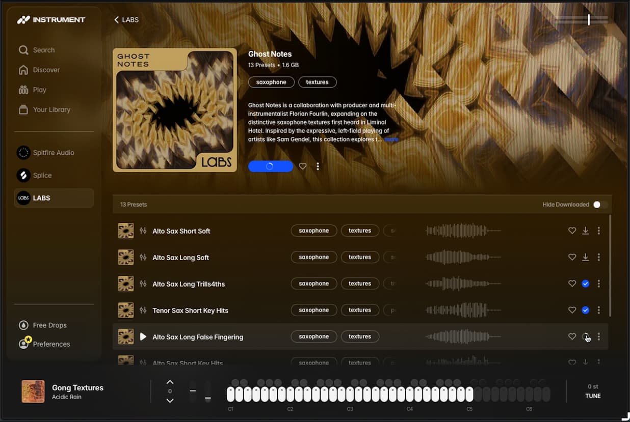Click waveform of Tenor Sax Short Key Hits

point(463,310)
